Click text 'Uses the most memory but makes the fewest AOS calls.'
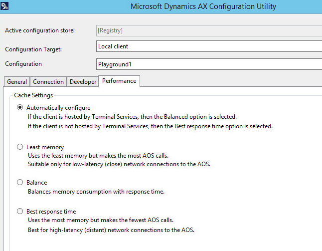Image resolution: width=322 pixels, height=251 pixels. coord(101,220)
